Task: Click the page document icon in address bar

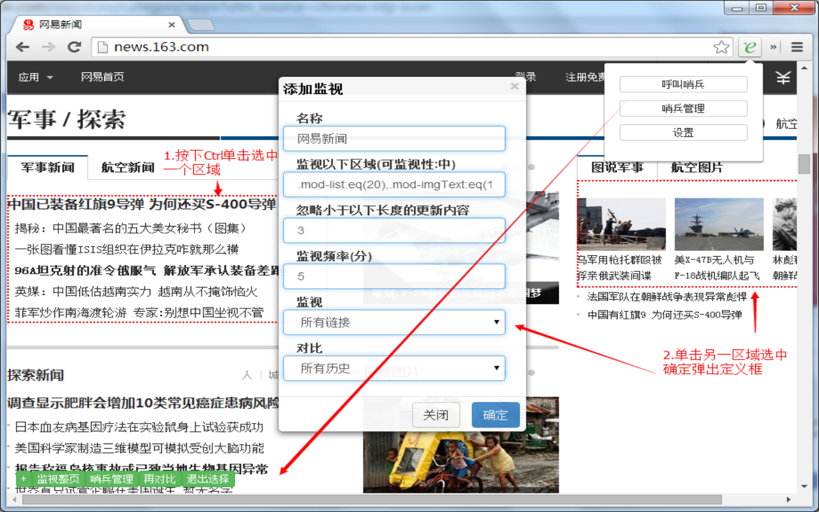Action: click(x=102, y=47)
